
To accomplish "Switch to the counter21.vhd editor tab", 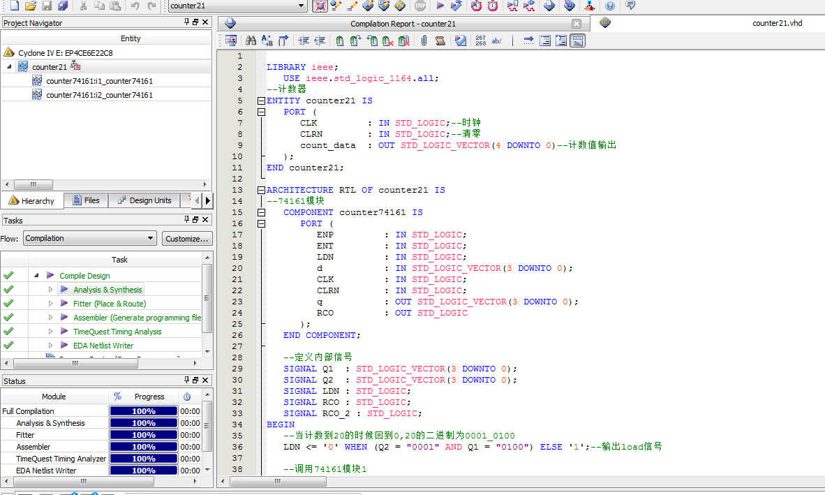I will pos(777,23).
